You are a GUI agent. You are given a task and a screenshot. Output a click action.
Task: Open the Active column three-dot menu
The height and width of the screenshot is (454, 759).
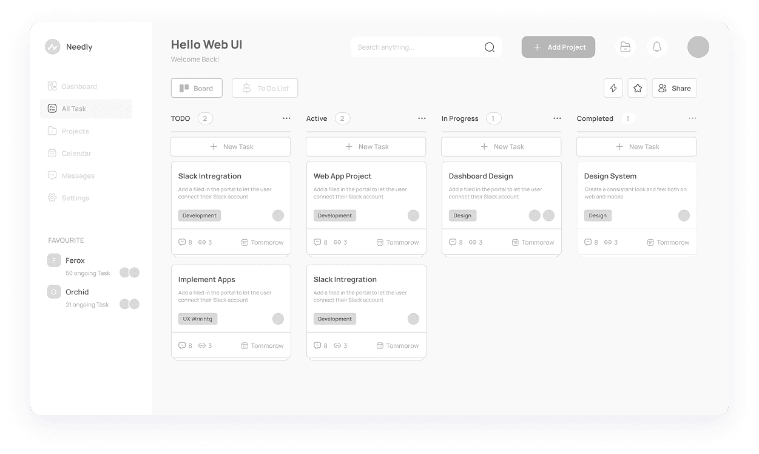click(422, 118)
